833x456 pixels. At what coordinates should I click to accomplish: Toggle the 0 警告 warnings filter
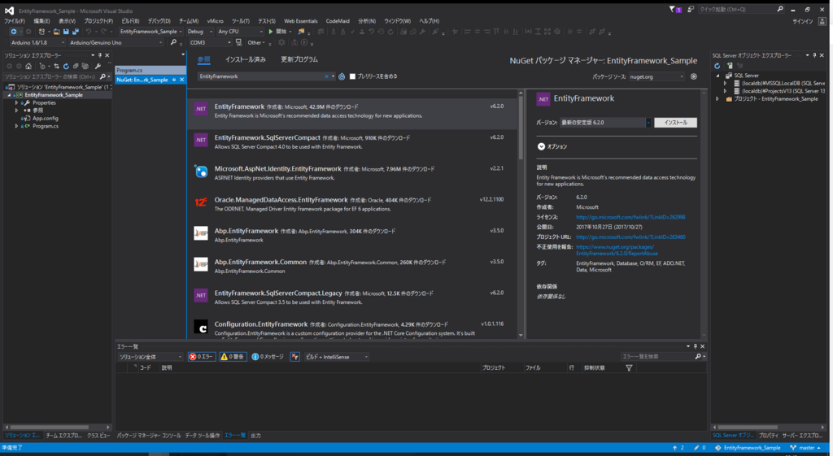click(x=233, y=357)
